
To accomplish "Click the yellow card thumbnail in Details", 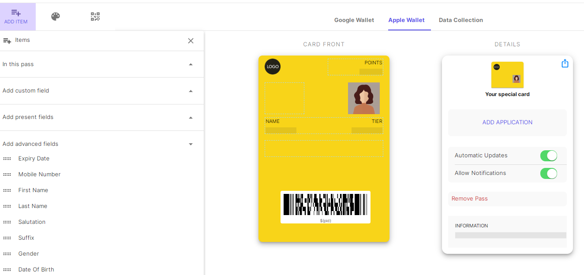I will click(x=507, y=75).
